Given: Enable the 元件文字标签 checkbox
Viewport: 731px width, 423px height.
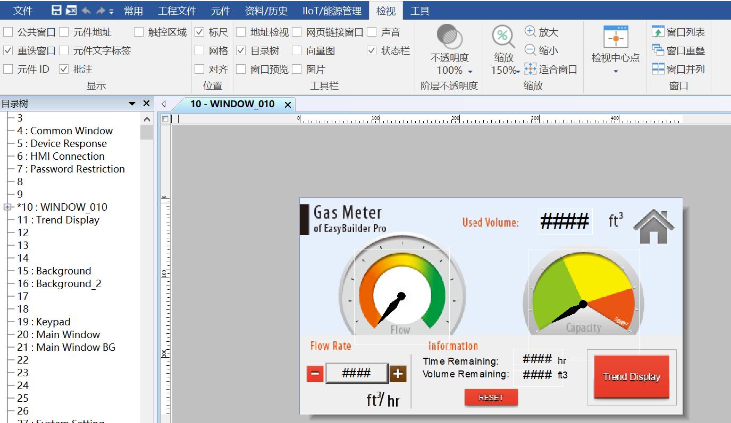Looking at the screenshot, I should click(64, 51).
